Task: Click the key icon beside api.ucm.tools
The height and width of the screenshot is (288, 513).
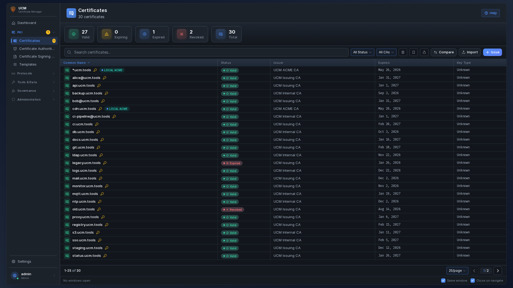Action: click(99, 86)
